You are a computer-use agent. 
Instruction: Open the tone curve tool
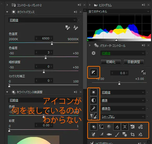(101, 127)
